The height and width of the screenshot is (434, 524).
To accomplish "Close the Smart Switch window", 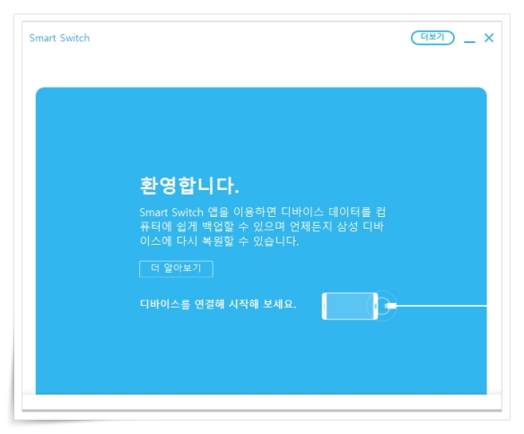I will click(489, 38).
